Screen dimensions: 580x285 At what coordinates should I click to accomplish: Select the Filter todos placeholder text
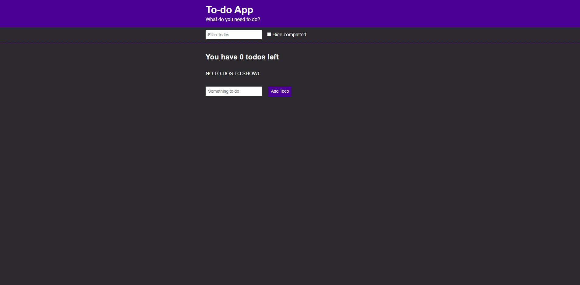click(218, 35)
